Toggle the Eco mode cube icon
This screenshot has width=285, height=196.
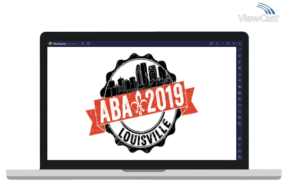pyautogui.click(x=240, y=117)
